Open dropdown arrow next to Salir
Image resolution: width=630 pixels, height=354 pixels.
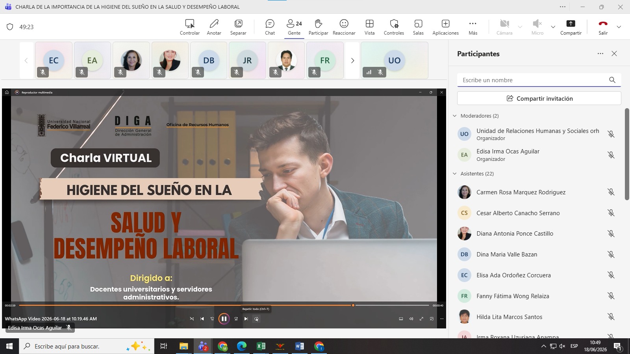pyautogui.click(x=619, y=27)
